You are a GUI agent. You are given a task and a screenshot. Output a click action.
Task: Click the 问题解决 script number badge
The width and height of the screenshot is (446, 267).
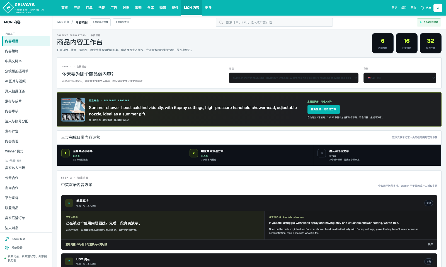[69, 203]
